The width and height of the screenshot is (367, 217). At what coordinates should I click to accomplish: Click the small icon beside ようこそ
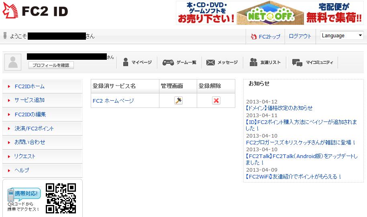pyautogui.click(x=5, y=36)
